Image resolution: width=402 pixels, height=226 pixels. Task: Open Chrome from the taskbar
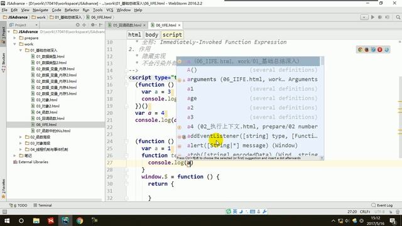click(x=80, y=220)
